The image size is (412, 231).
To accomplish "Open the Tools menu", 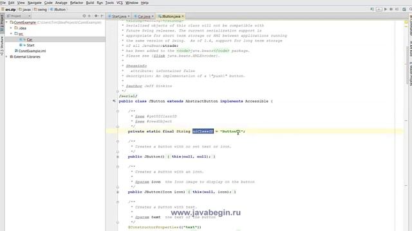I will [x=109, y=3].
